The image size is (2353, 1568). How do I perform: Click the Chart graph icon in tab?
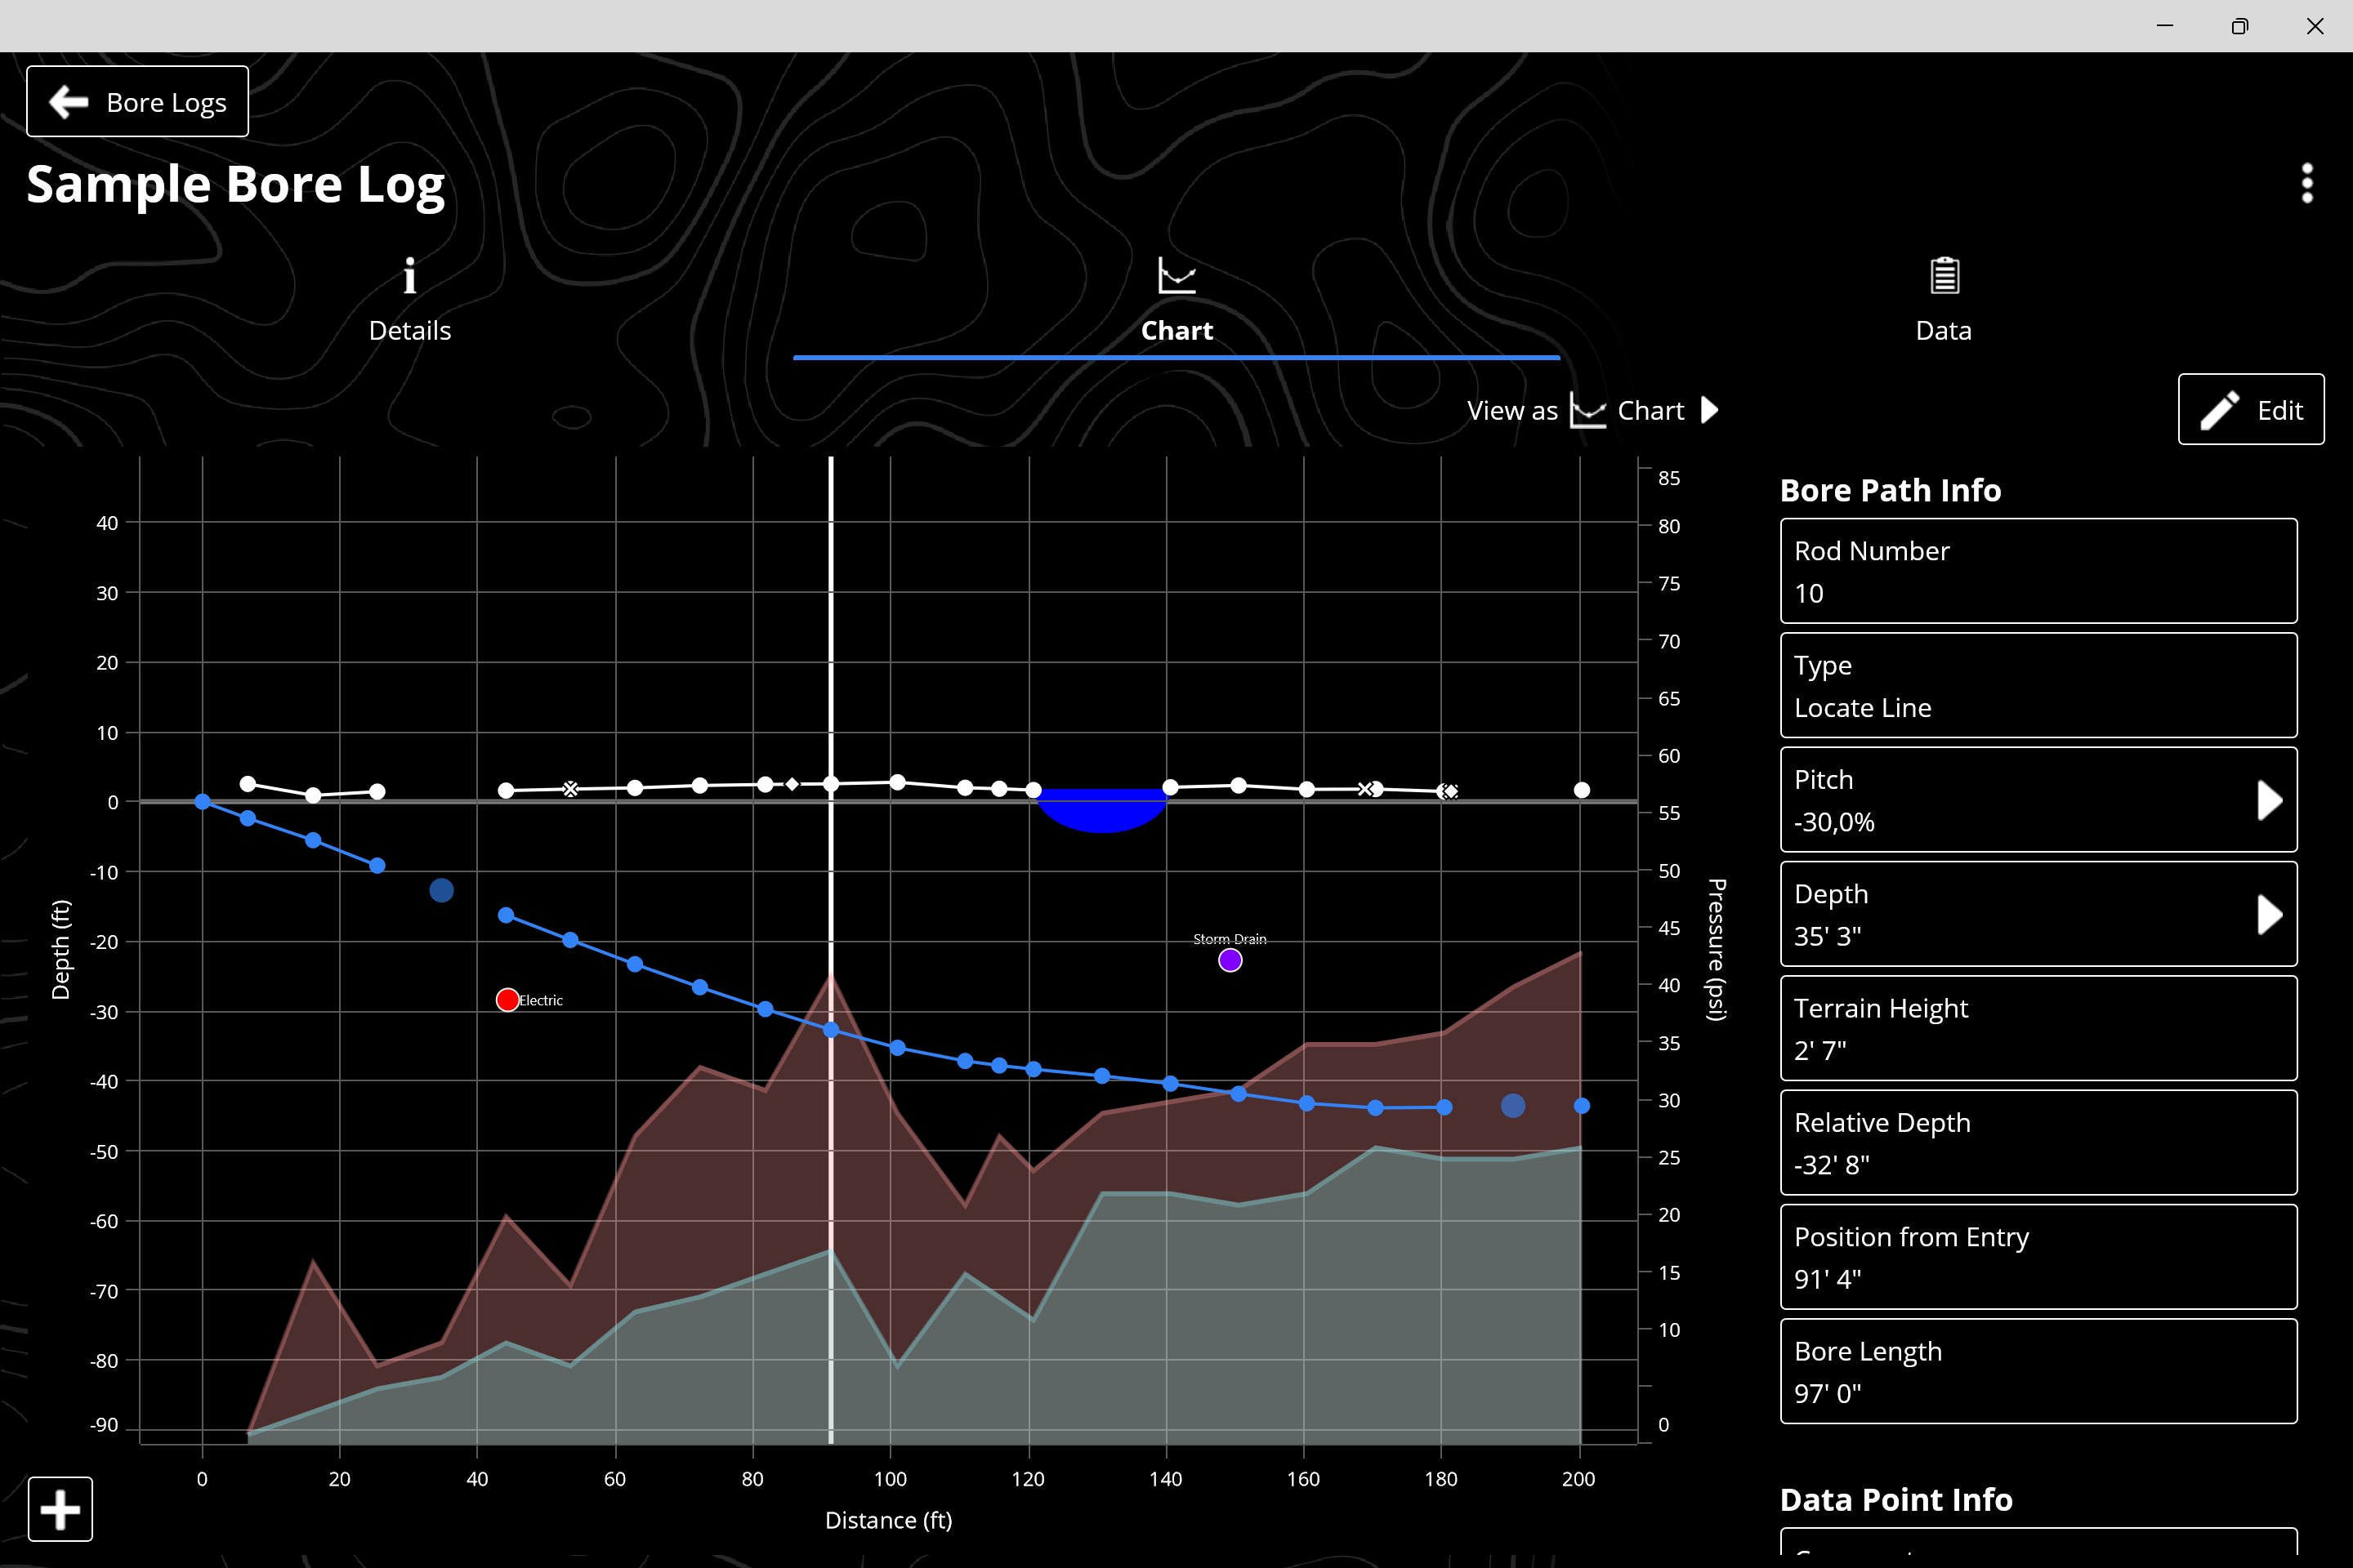tap(1176, 275)
